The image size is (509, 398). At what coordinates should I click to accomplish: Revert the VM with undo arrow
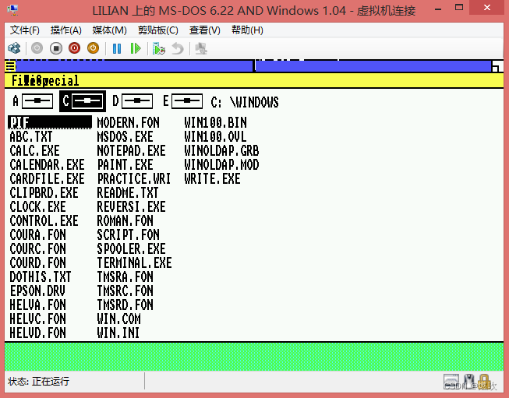click(178, 48)
